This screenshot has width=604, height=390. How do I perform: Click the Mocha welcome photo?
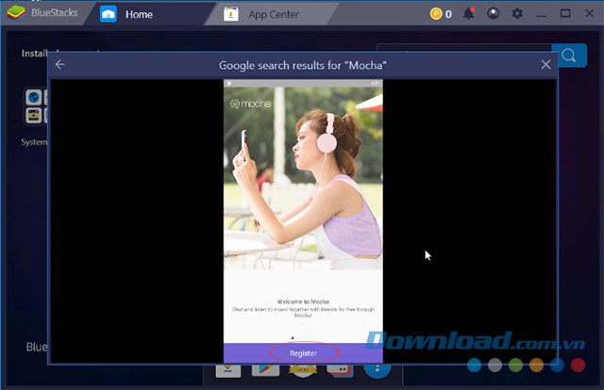point(303,178)
